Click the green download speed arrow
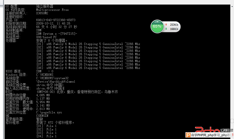The height and width of the screenshot is (139, 234). [166, 29]
